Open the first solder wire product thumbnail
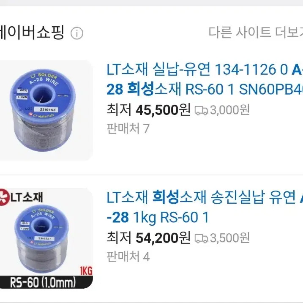Viewport: 303px width, 303px height. click(46, 110)
